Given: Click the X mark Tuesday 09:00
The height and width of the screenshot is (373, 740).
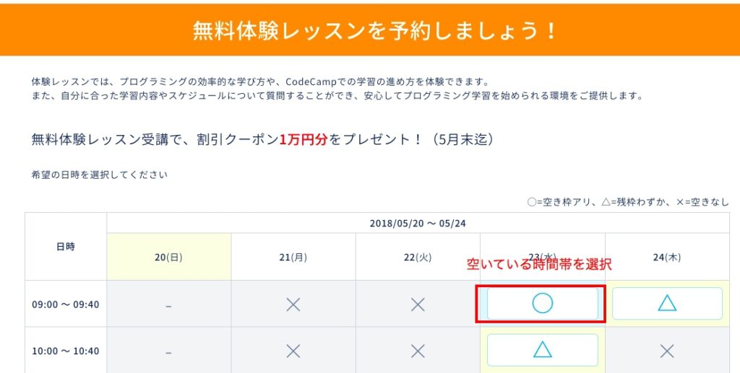Looking at the screenshot, I should [x=418, y=304].
